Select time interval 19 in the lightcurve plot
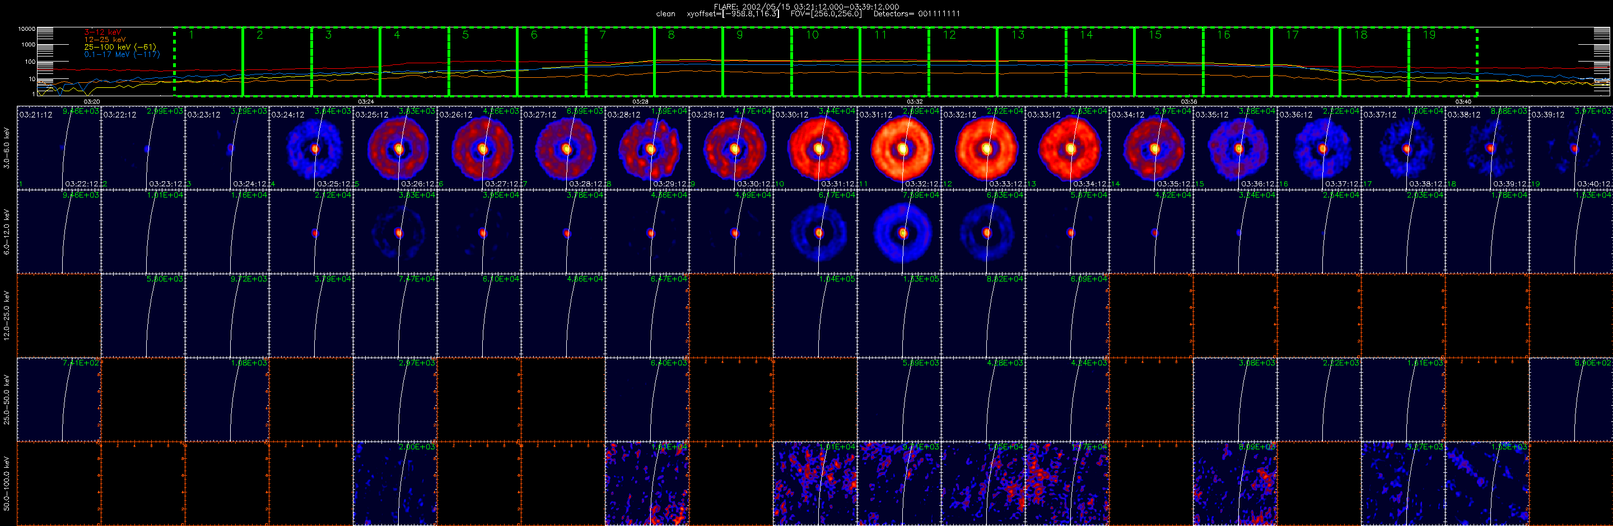 pos(1443,62)
